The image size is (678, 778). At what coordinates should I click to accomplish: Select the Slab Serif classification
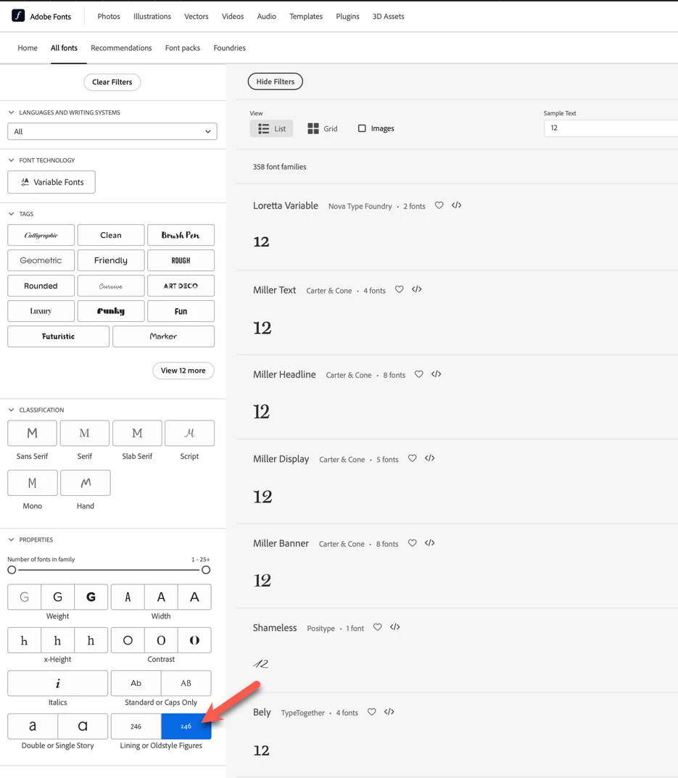pos(137,433)
